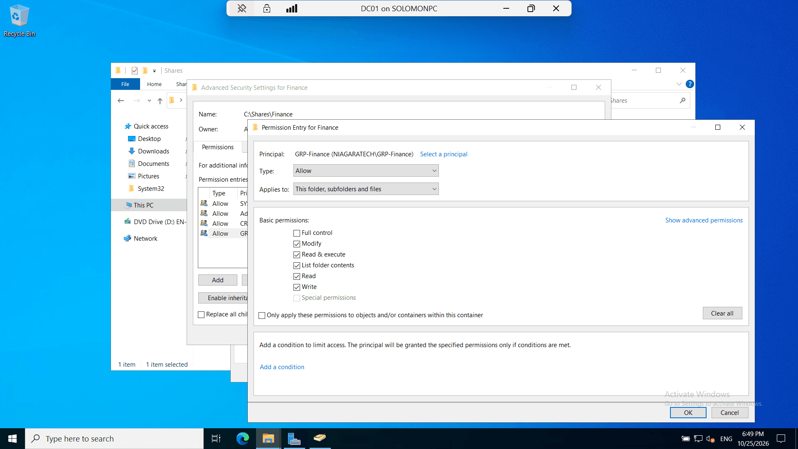The image size is (798, 449).
Task: Click the Up arrow in the Shares window
Action: [x=160, y=101]
